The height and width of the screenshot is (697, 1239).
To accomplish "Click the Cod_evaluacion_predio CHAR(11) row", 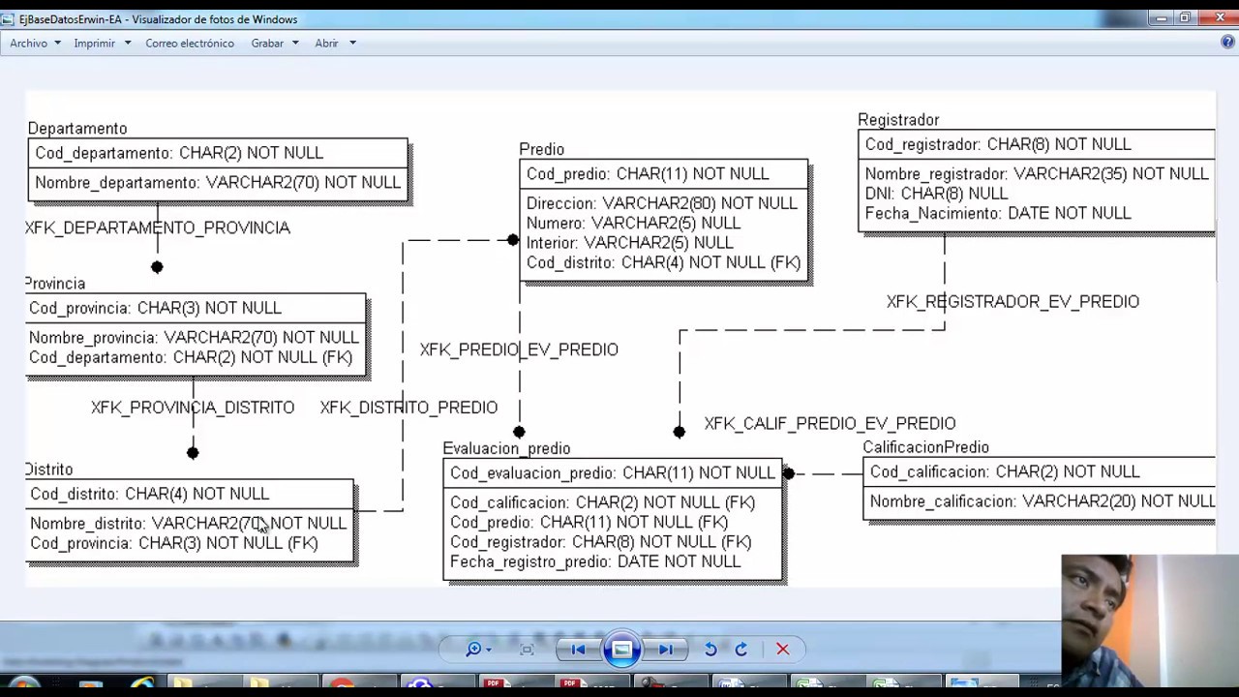I will (x=612, y=473).
